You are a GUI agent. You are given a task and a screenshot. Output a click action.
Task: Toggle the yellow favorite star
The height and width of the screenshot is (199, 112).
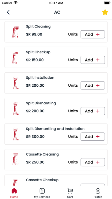pyautogui.click(x=105, y=12)
